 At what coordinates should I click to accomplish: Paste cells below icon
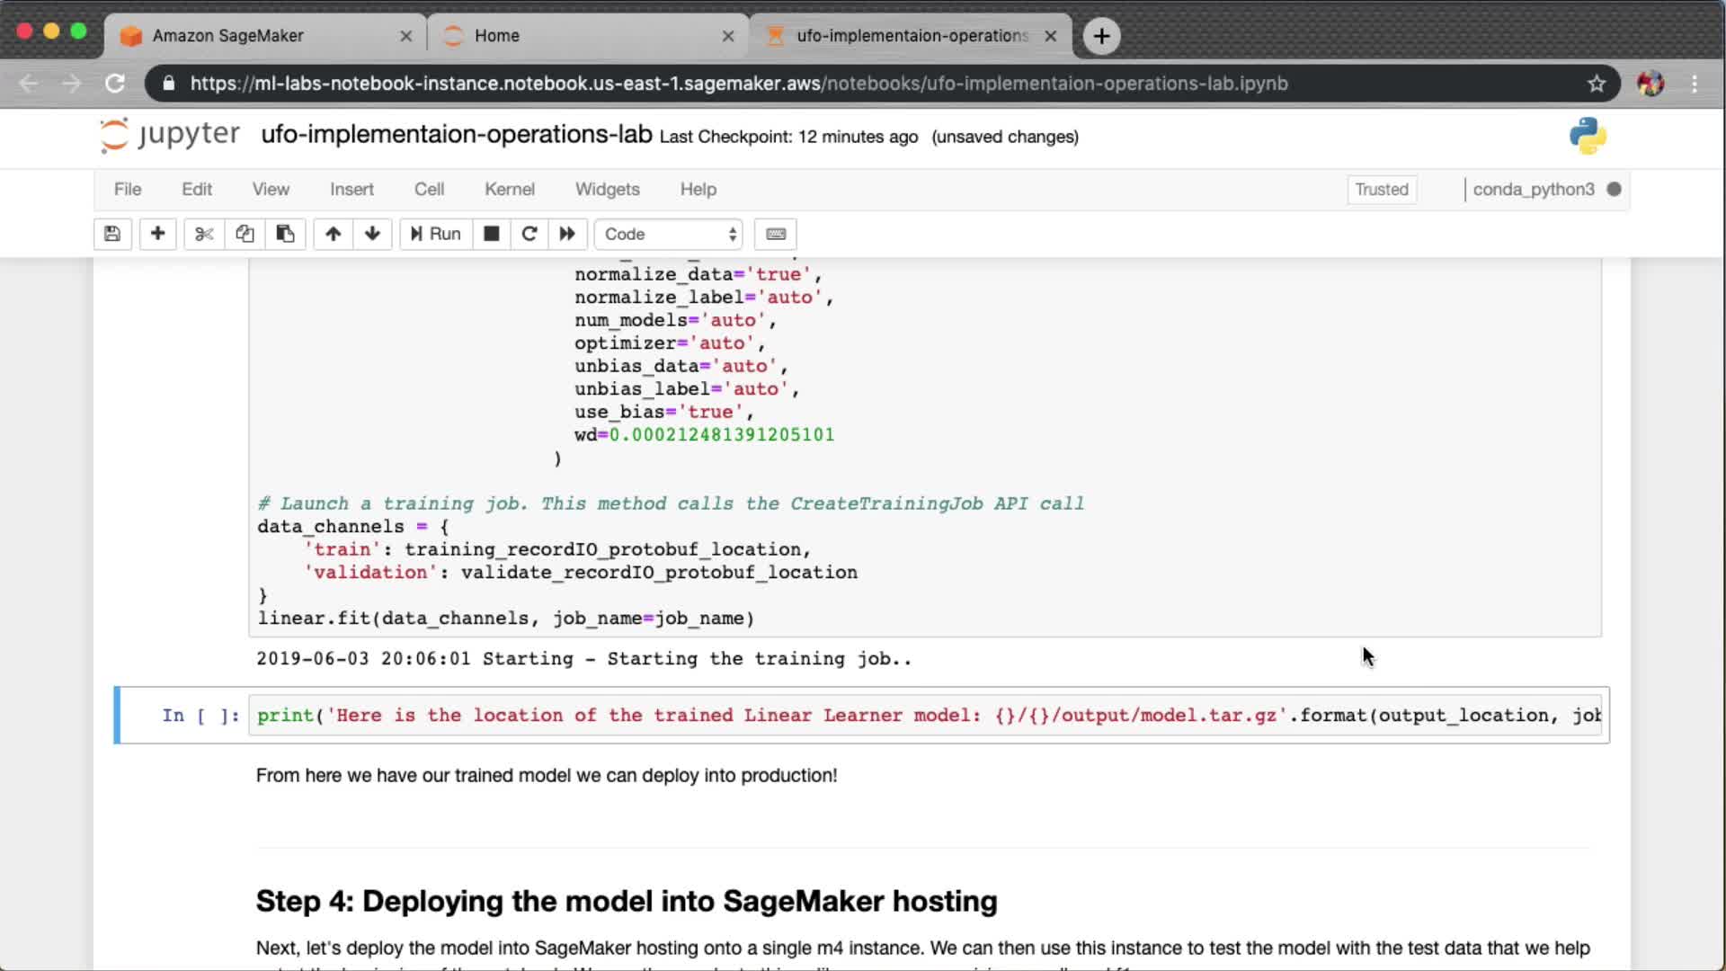pos(285,234)
